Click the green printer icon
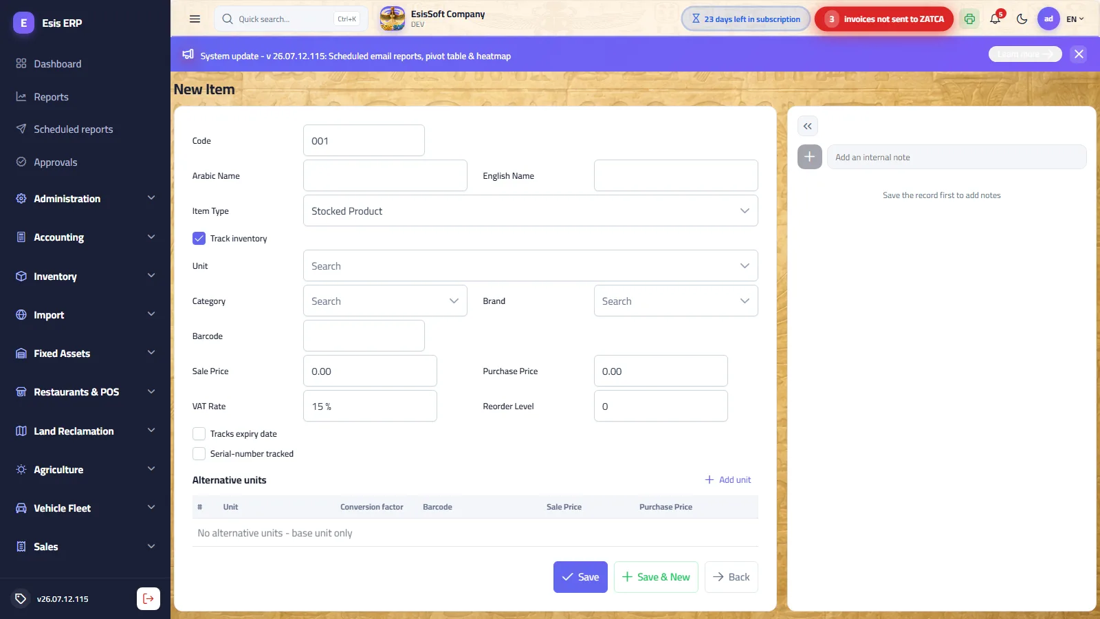Screen dimensions: 1100x619 (969, 19)
